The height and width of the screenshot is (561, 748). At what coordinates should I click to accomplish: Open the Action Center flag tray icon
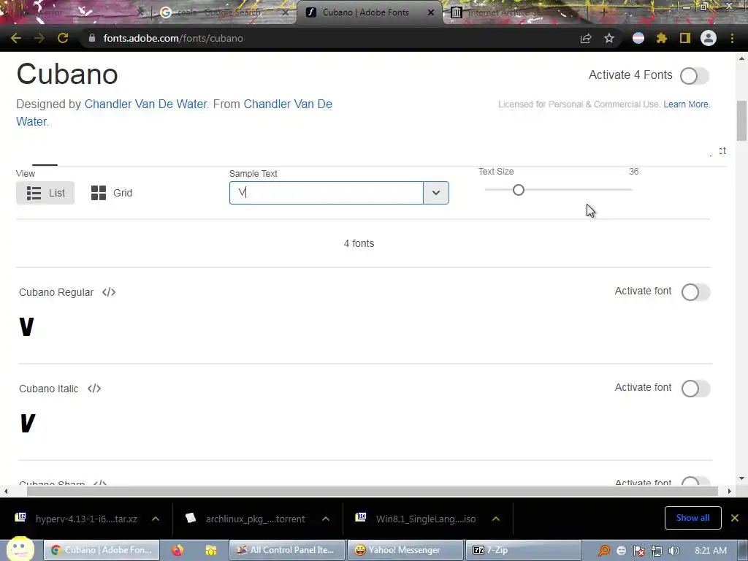click(639, 551)
